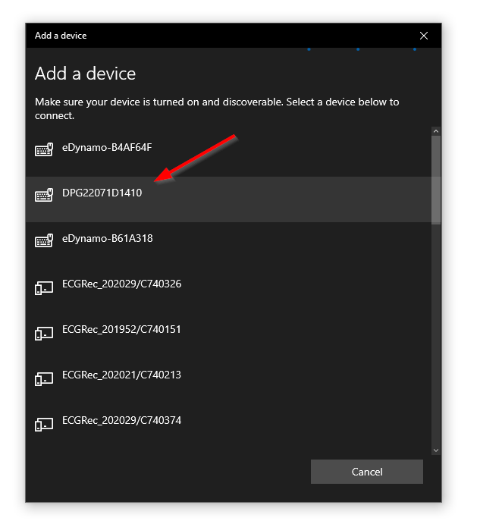Click the scrollbar up arrow
Viewport: 480px width, 524px height.
tap(436, 132)
